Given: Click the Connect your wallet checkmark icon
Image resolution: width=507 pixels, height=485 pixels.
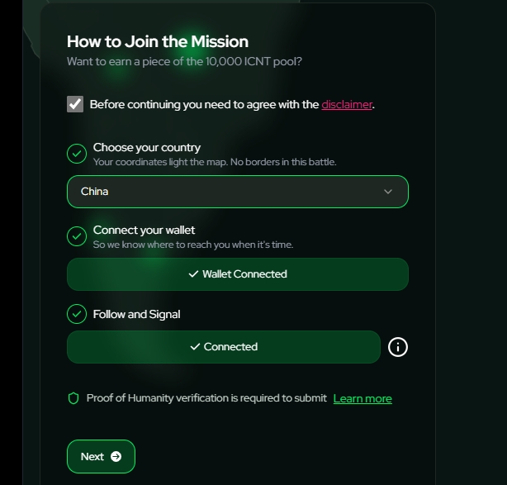Looking at the screenshot, I should pos(77,236).
